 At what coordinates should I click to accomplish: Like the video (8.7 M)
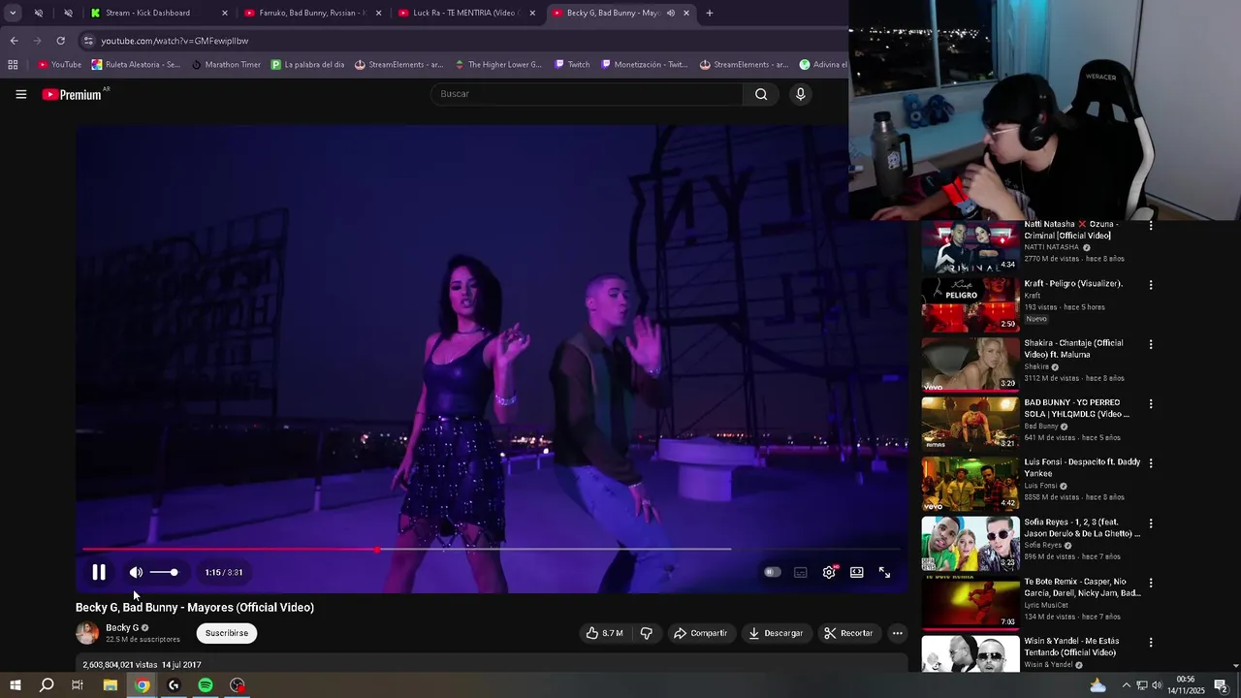pyautogui.click(x=604, y=633)
